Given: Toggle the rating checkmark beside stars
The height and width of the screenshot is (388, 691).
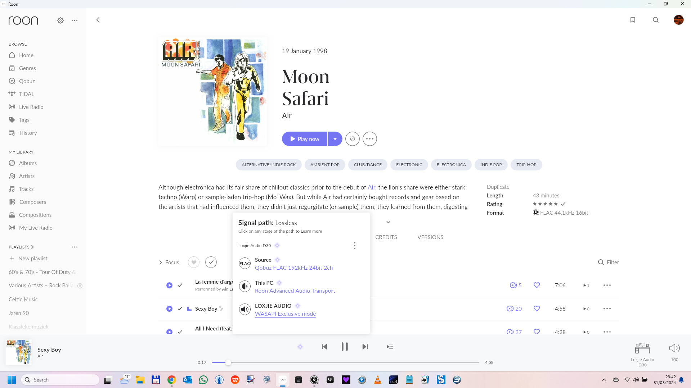Looking at the screenshot, I should pyautogui.click(x=563, y=204).
